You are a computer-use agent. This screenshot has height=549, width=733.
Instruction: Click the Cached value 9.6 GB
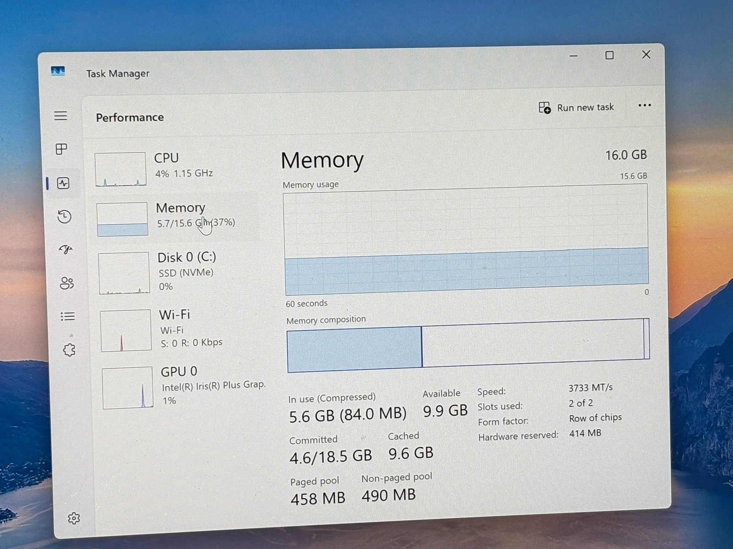pos(411,453)
